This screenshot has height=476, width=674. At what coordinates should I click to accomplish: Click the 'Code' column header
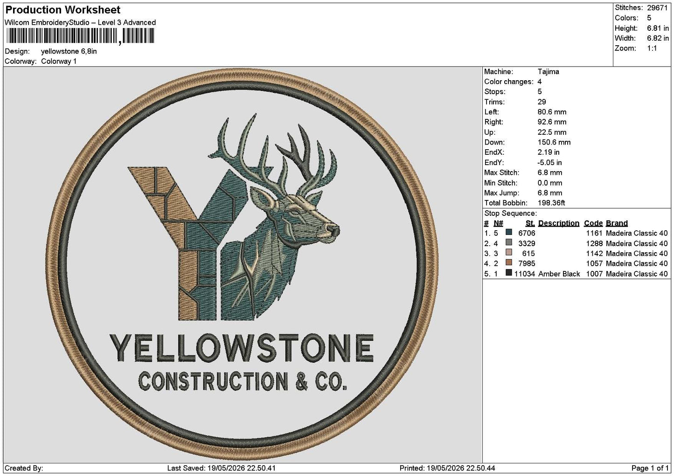point(593,223)
